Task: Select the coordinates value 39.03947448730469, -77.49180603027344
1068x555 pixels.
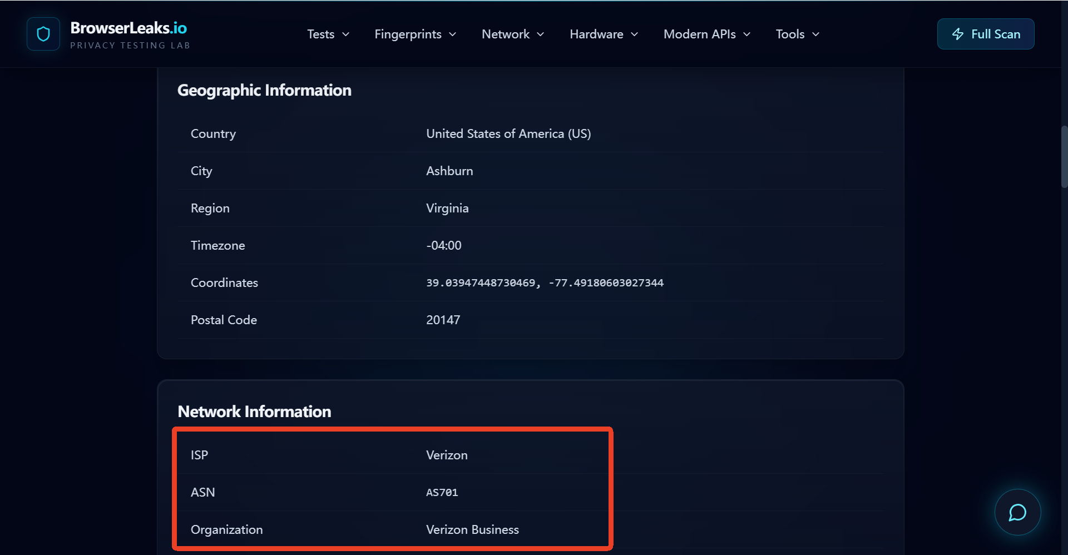Action: [545, 283]
